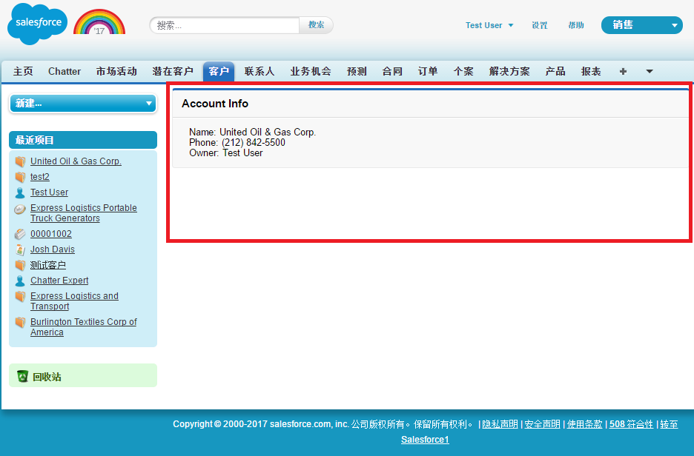Click the account icon beside Burlington Textiles Corp
Screen dimensions: 694x456
pyautogui.click(x=20, y=322)
